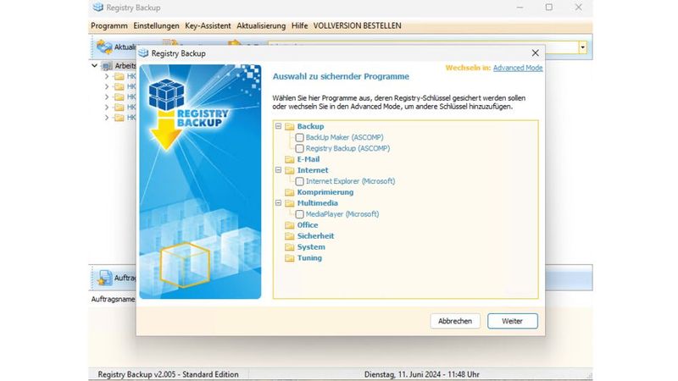678x381 pixels.
Task: Click the main window Registry Backup title icon
Action: click(x=98, y=8)
